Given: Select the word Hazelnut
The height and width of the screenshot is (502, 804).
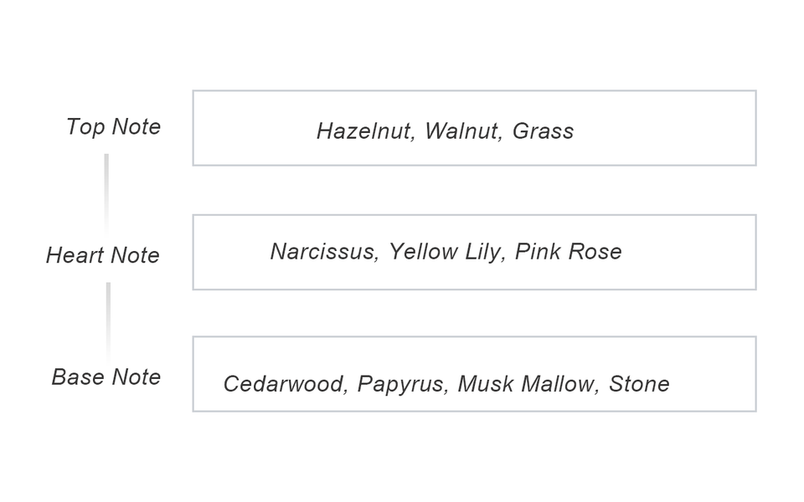Looking at the screenshot, I should (363, 131).
